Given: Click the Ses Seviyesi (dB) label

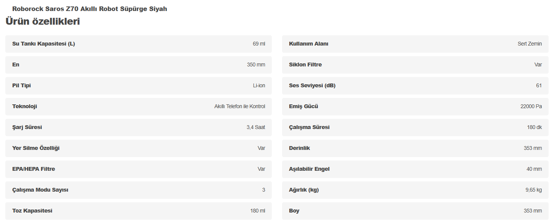Looking at the screenshot, I should pyautogui.click(x=312, y=86).
